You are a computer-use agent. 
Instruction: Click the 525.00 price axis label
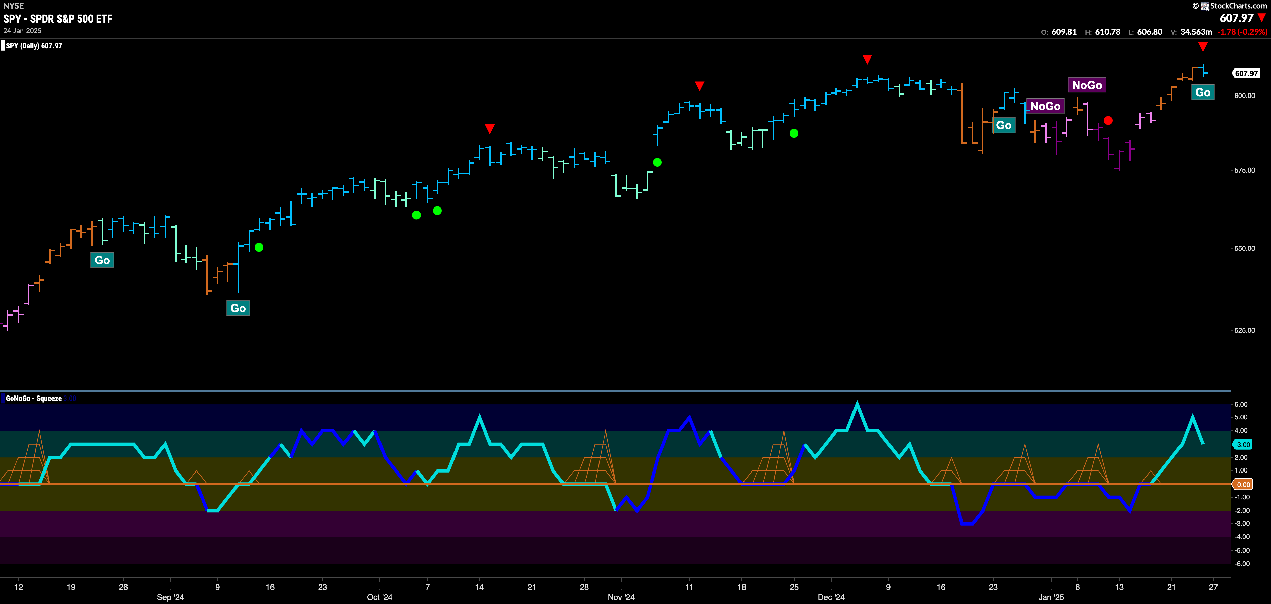pos(1244,330)
